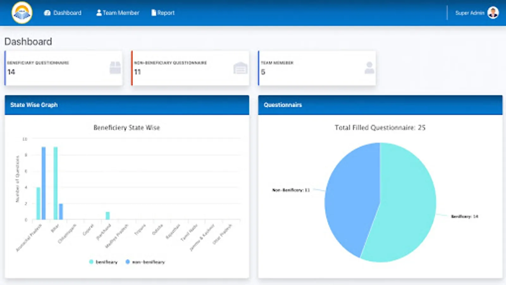Open the Non-Beneficiary Questionnaire count card

(x=190, y=68)
